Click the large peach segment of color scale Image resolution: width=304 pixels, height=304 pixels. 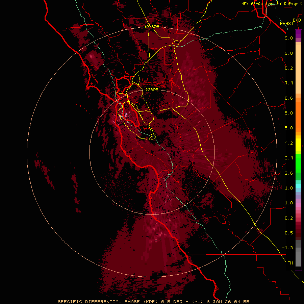(298, 69)
